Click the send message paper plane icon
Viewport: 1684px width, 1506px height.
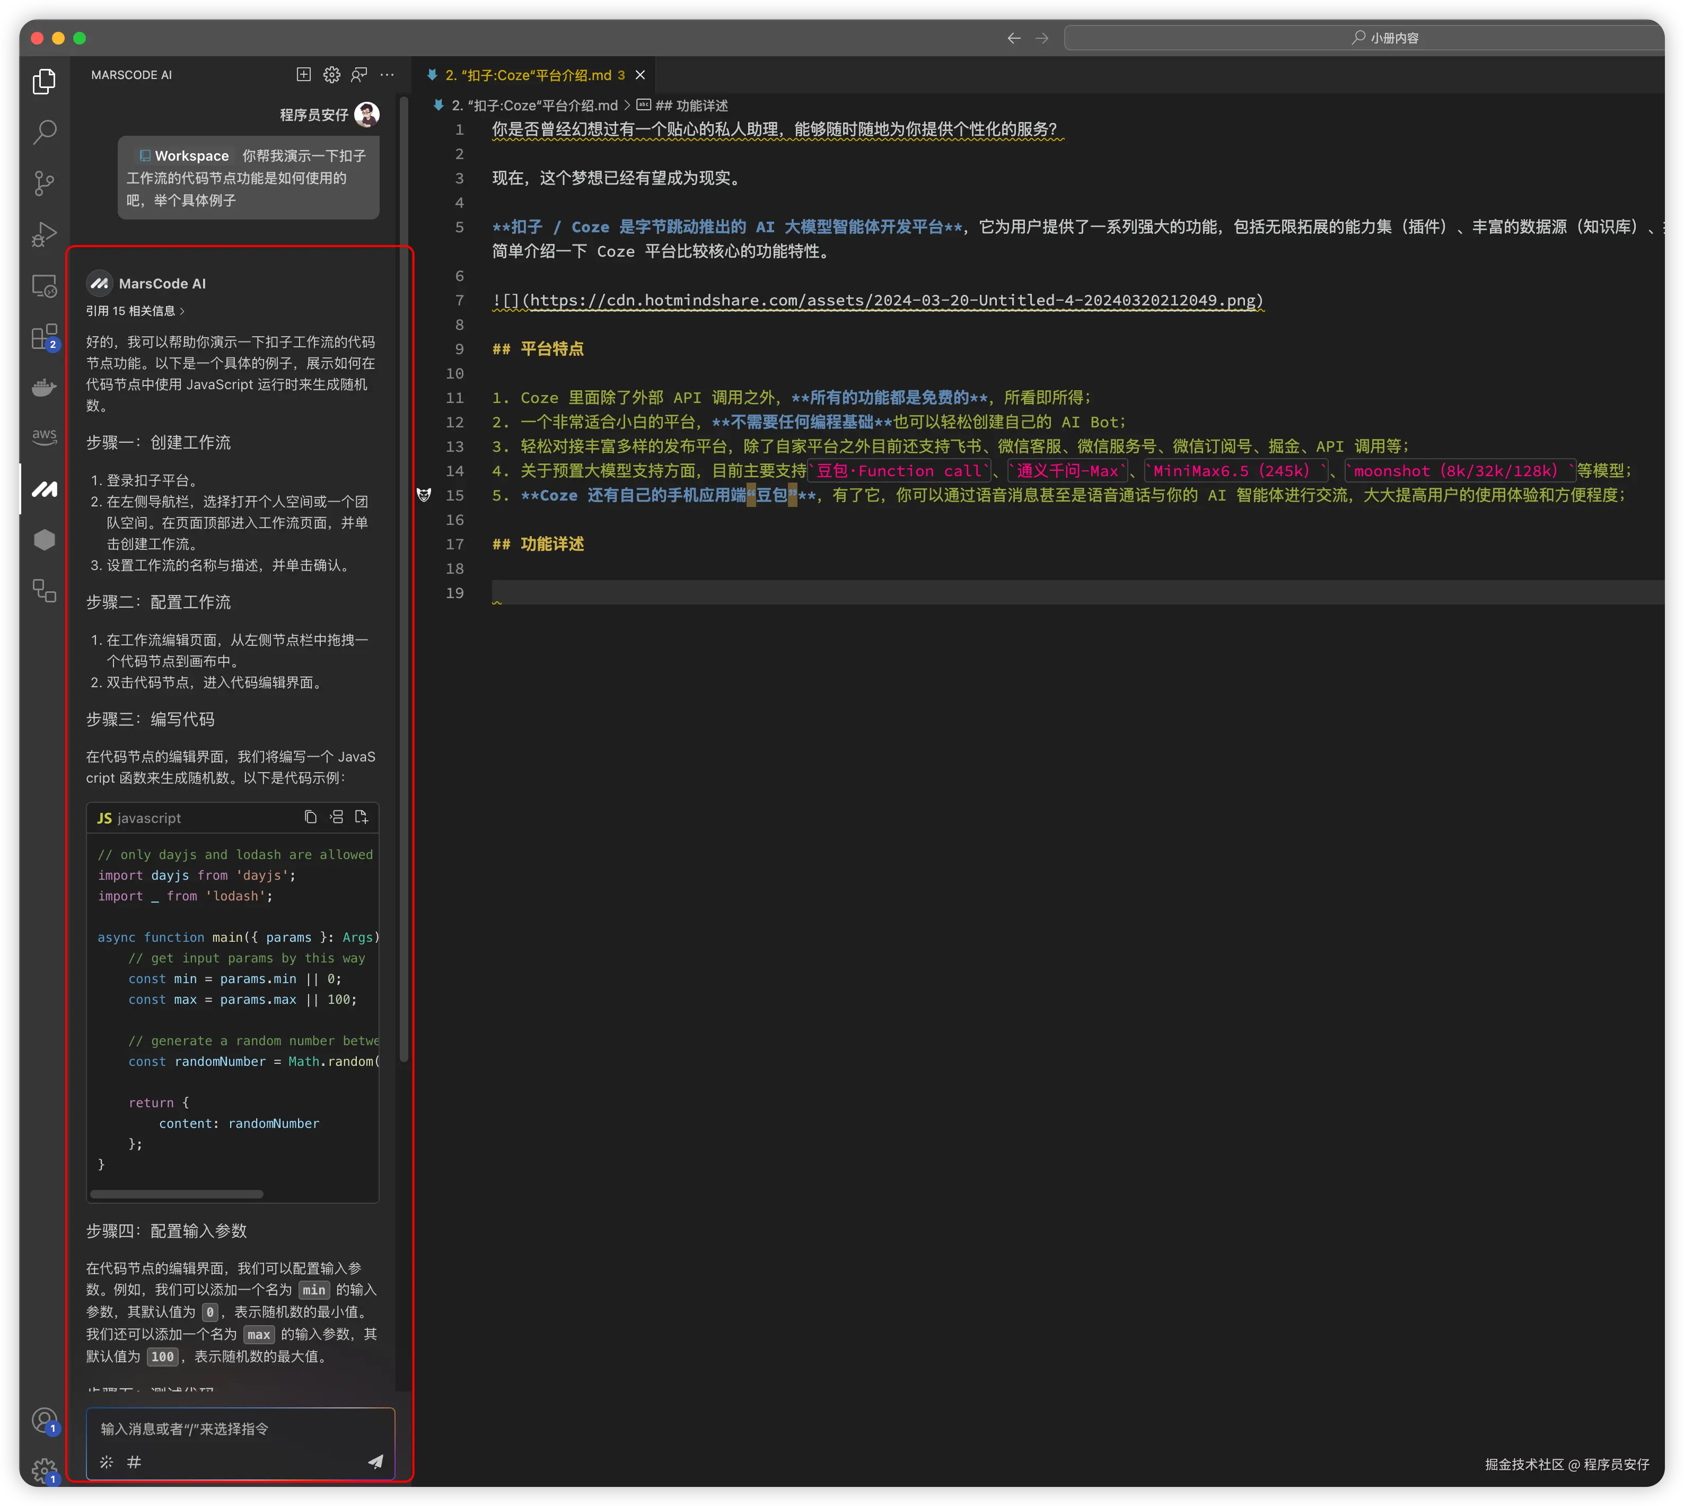coord(376,1461)
